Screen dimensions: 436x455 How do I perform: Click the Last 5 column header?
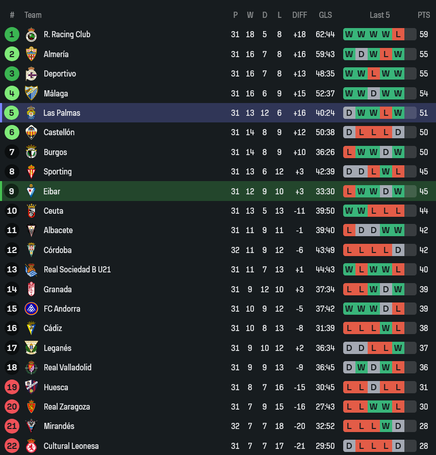379,15
